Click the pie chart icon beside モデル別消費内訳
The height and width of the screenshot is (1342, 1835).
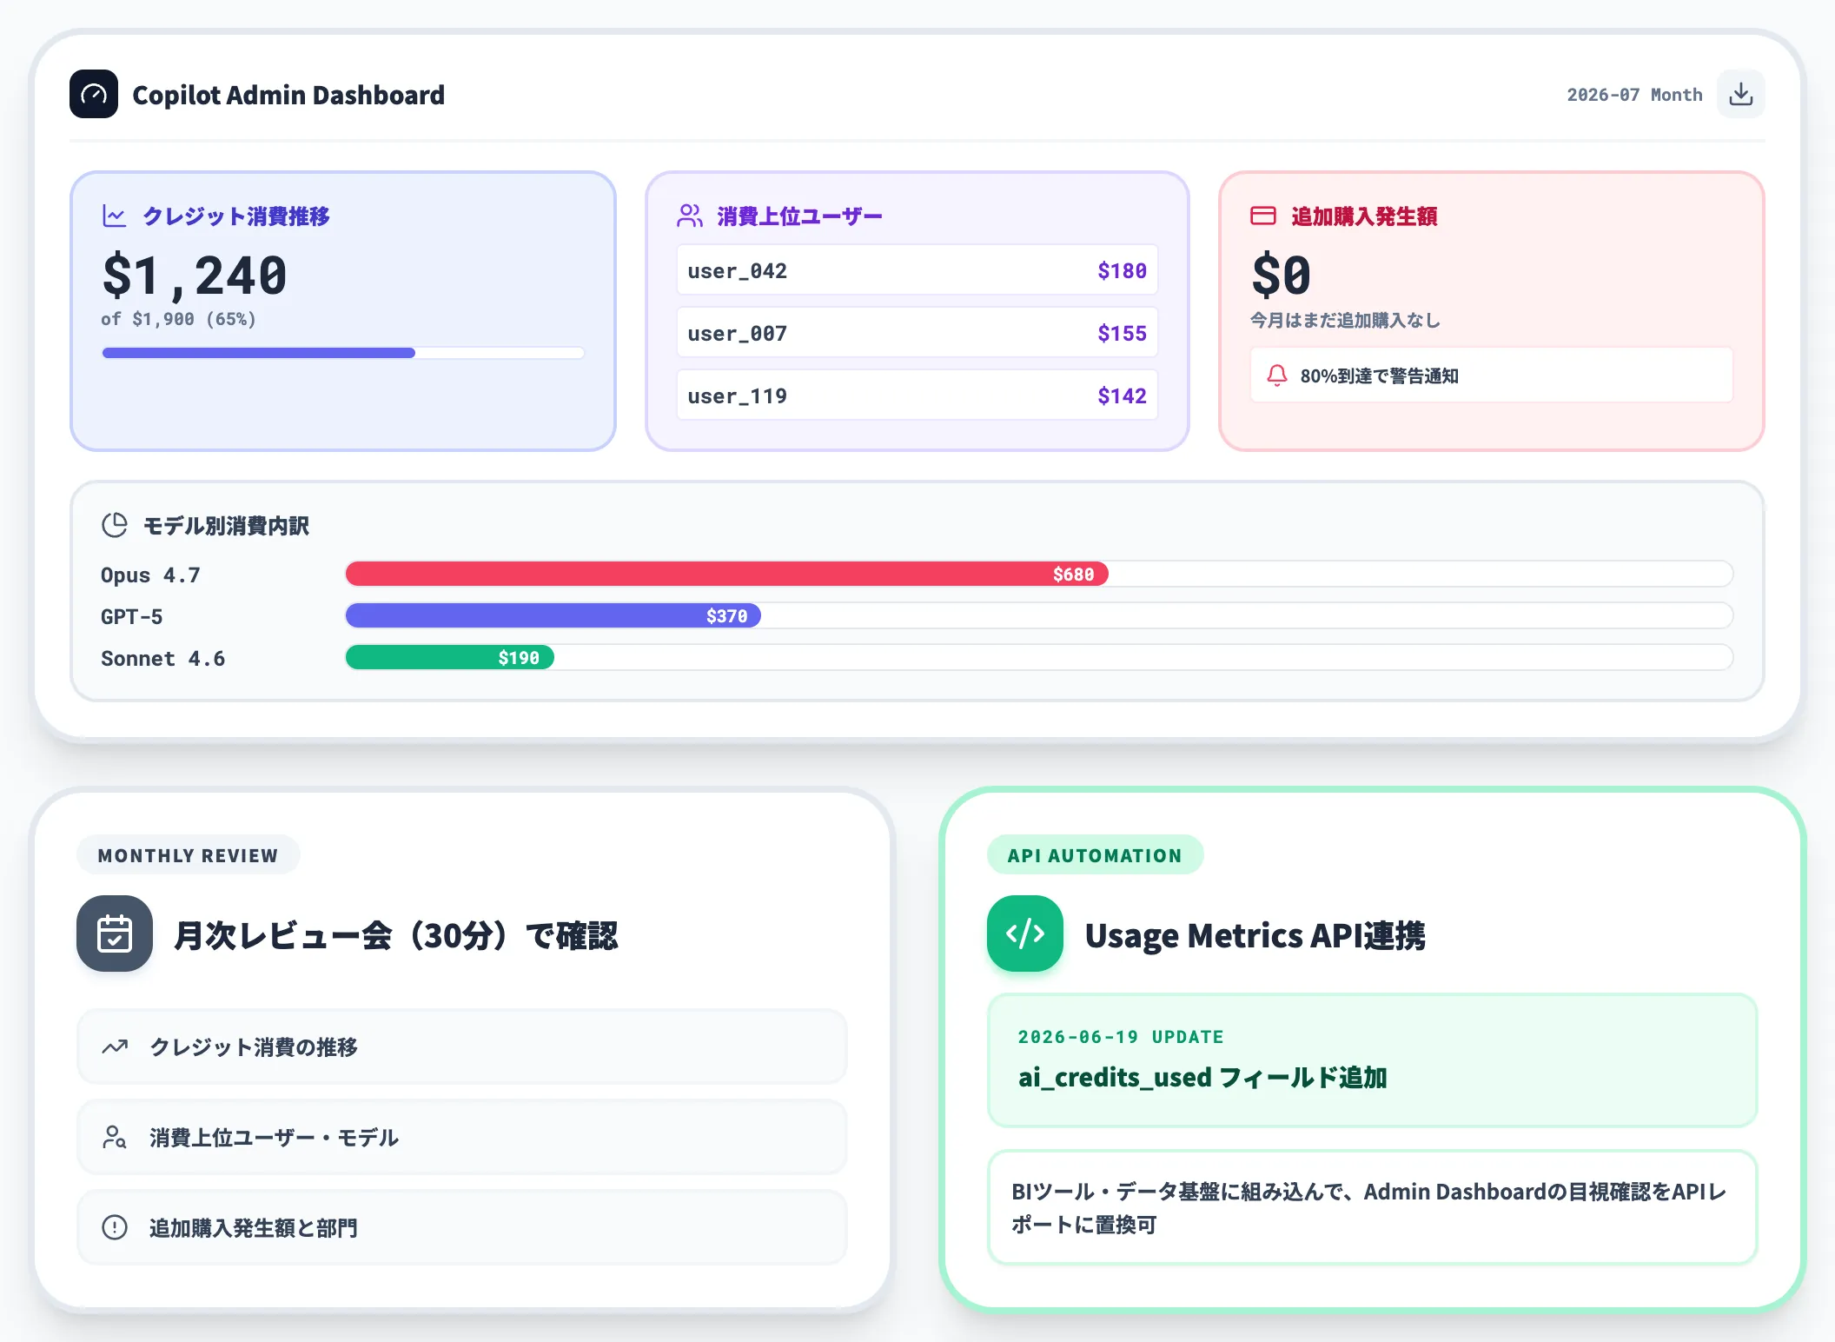coord(115,525)
